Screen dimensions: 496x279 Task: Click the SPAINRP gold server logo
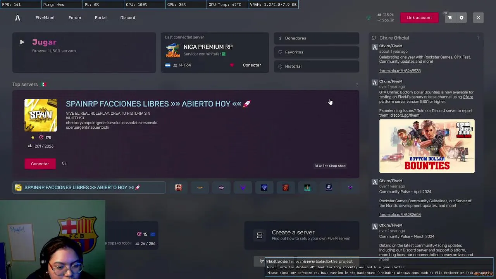pyautogui.click(x=41, y=115)
